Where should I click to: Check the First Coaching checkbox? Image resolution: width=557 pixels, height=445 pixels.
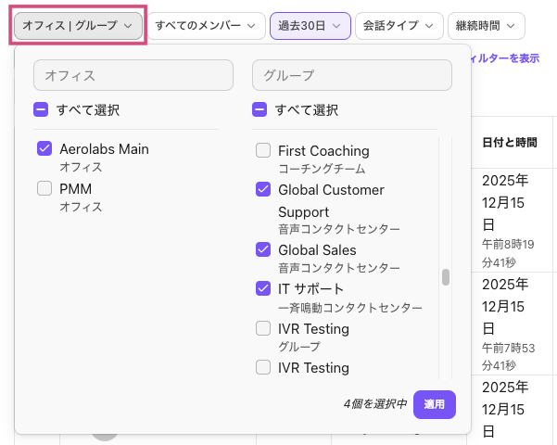tap(263, 150)
